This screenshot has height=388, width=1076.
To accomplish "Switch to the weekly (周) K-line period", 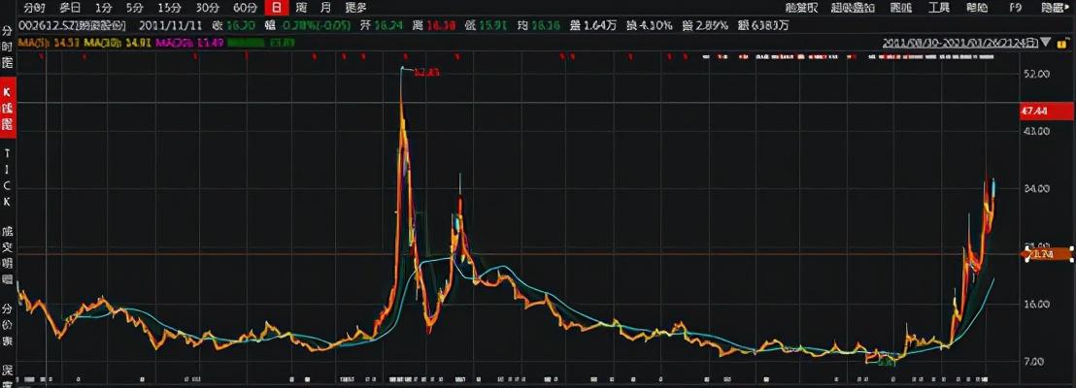I will tap(302, 8).
